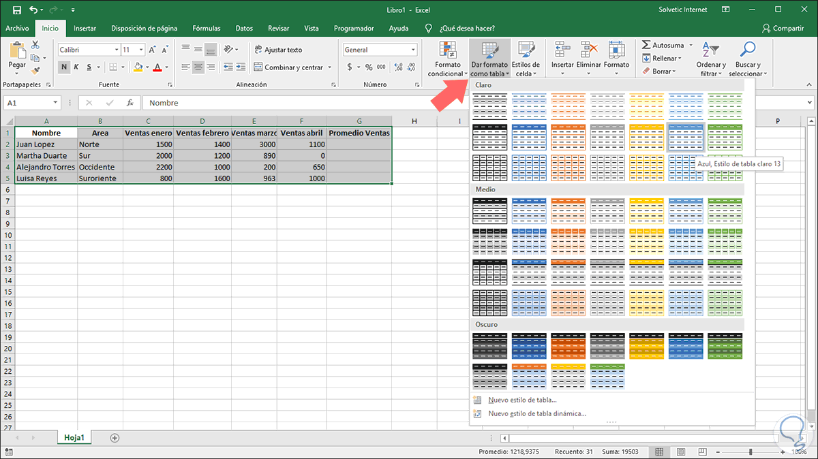Toggle Ajustar texto wrap option
Viewport: 818px width, 459px height.
278,50
